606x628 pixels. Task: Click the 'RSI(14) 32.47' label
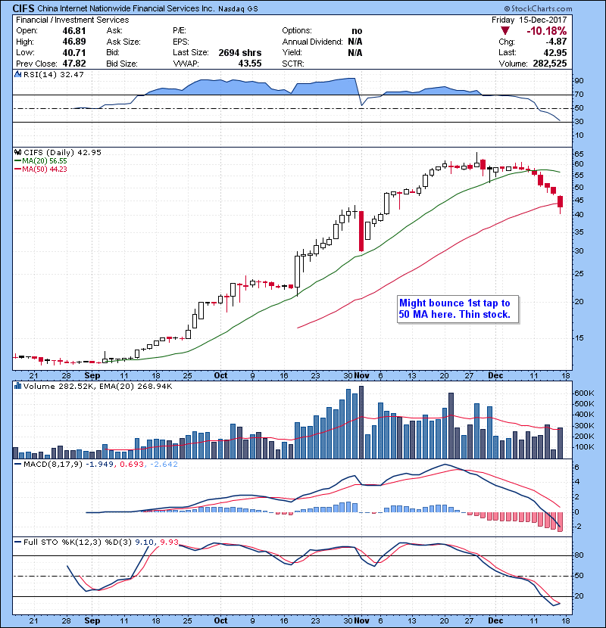[54, 74]
